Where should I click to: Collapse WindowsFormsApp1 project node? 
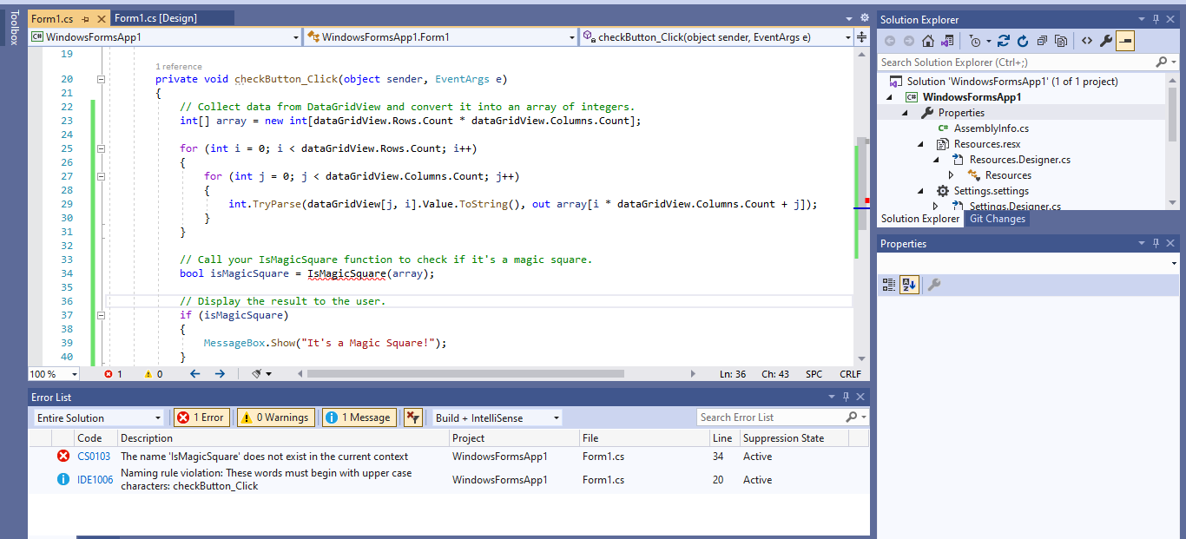tap(889, 97)
